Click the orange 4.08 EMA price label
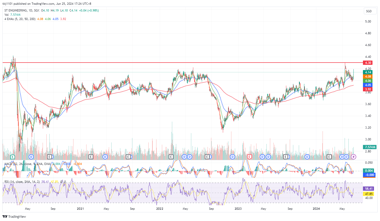The width and height of the screenshot is (380, 221). tap(368, 77)
